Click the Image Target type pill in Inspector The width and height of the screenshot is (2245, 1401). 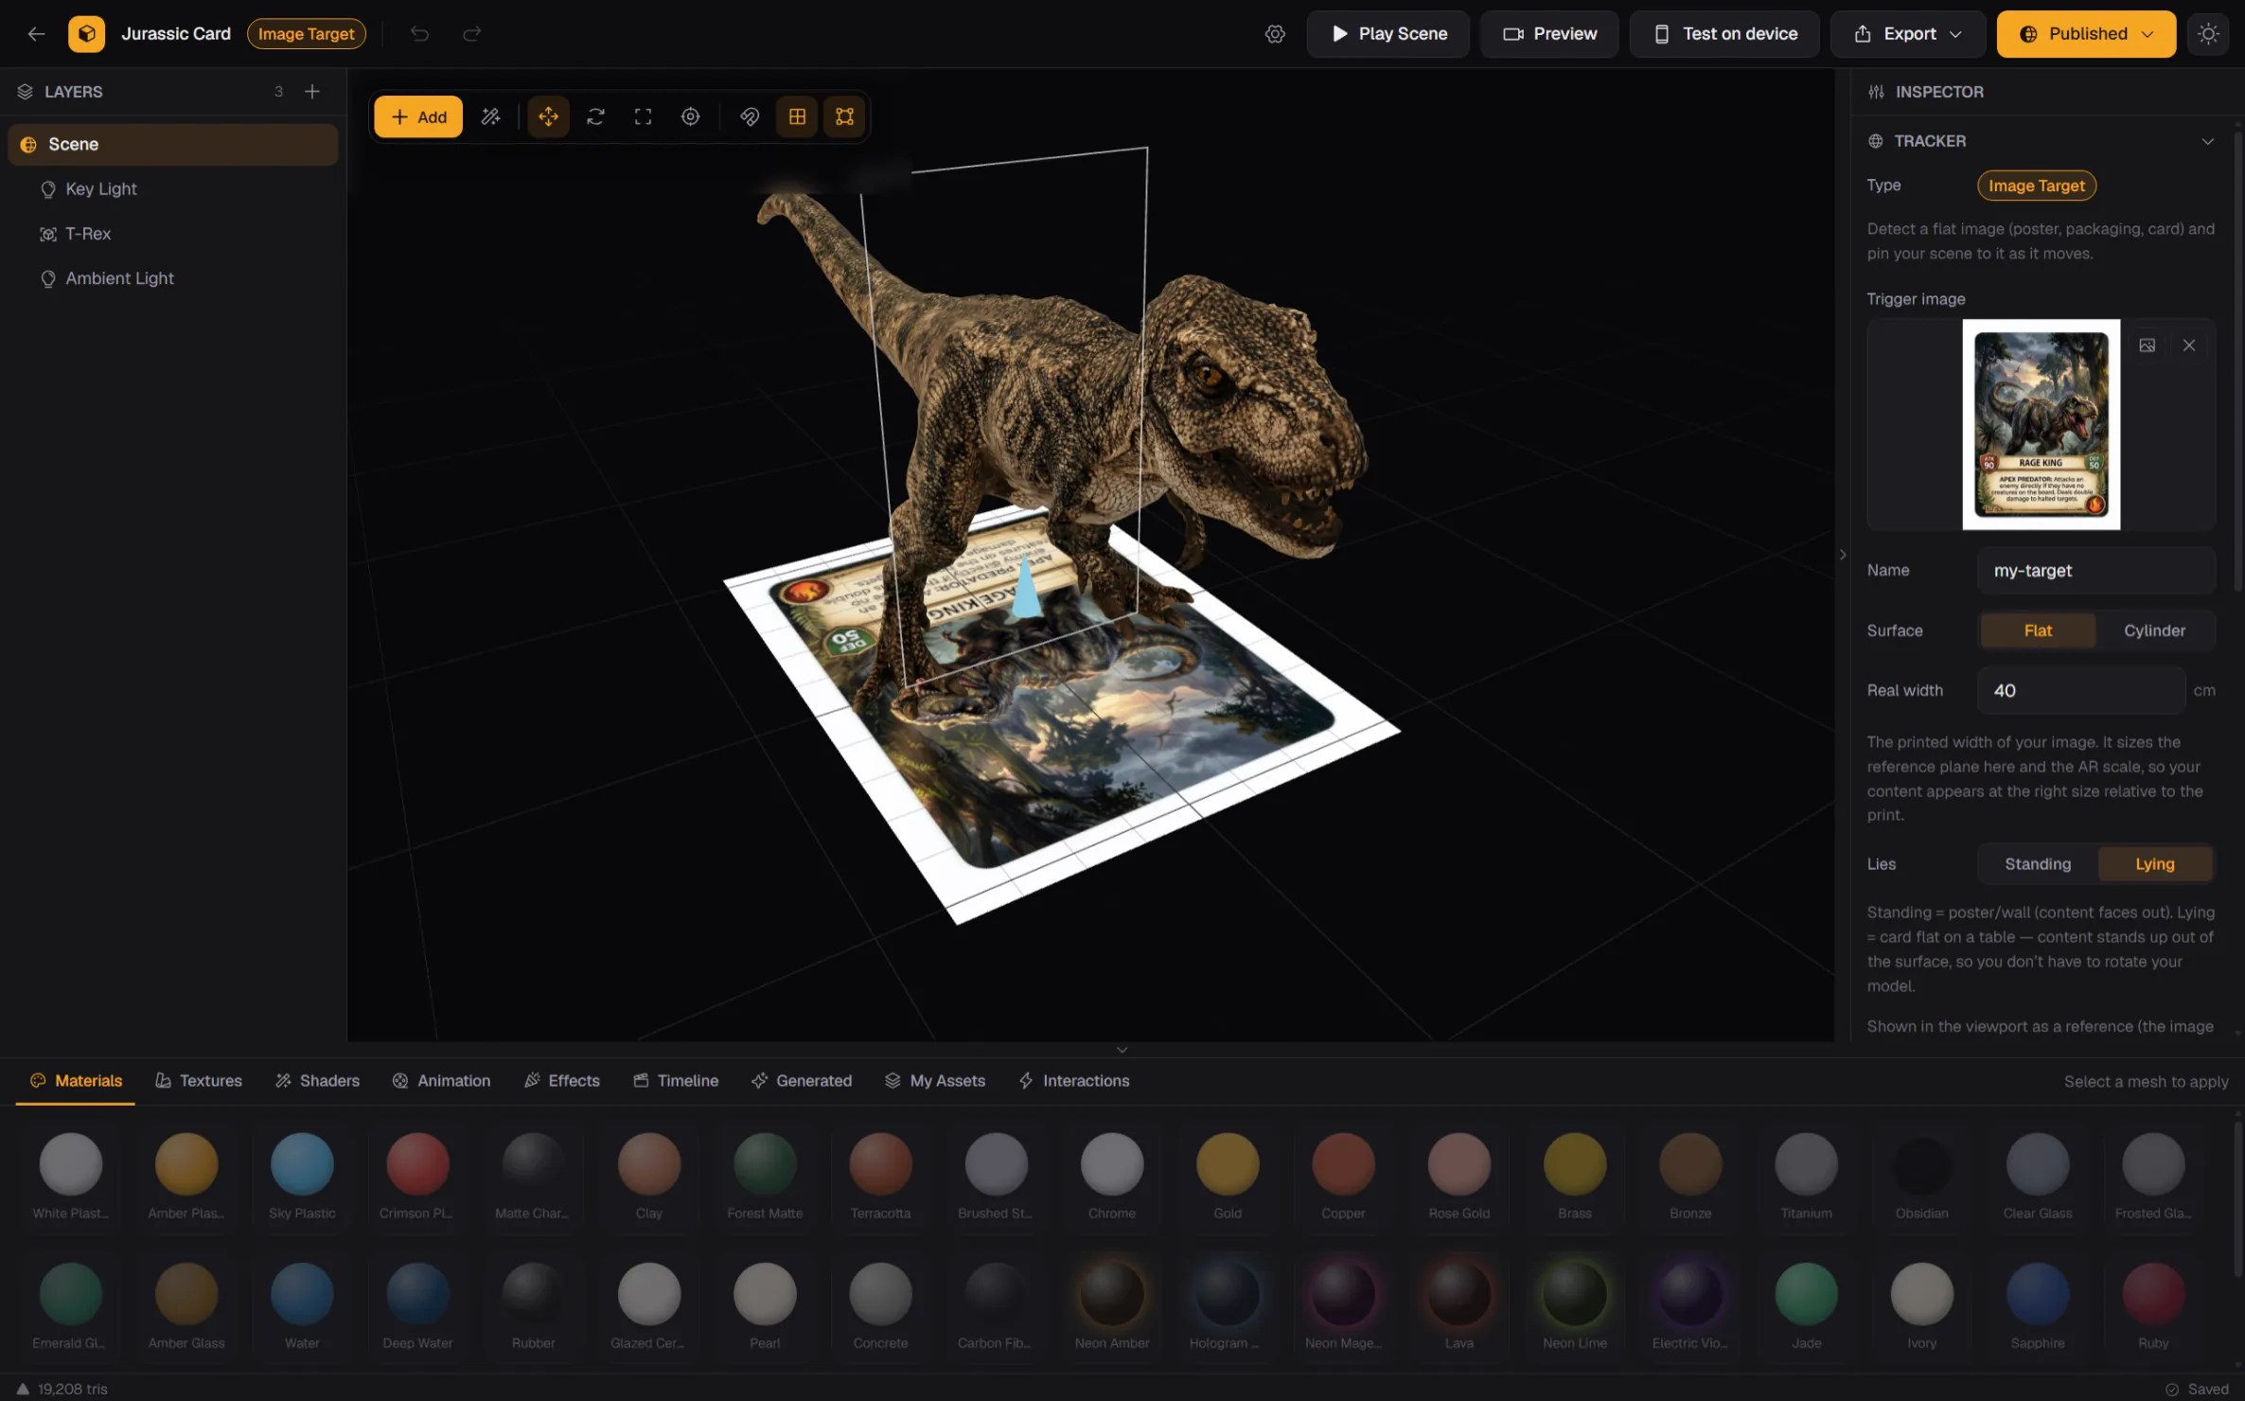tap(2036, 186)
